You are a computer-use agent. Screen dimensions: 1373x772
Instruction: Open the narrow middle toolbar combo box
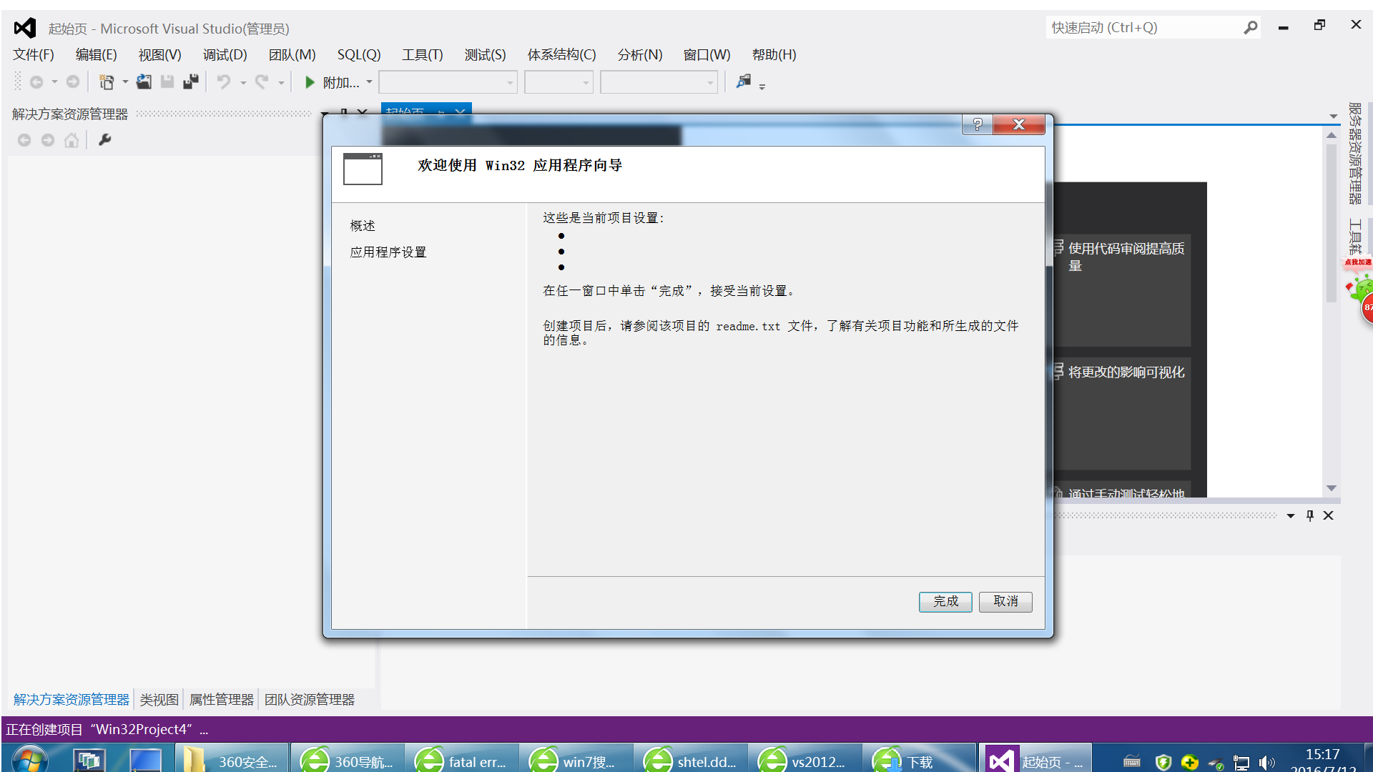coord(558,83)
